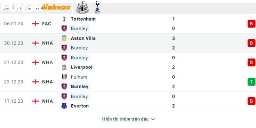
Task: Expand more matches with the chevron arrow
Action: (x=153, y=119)
